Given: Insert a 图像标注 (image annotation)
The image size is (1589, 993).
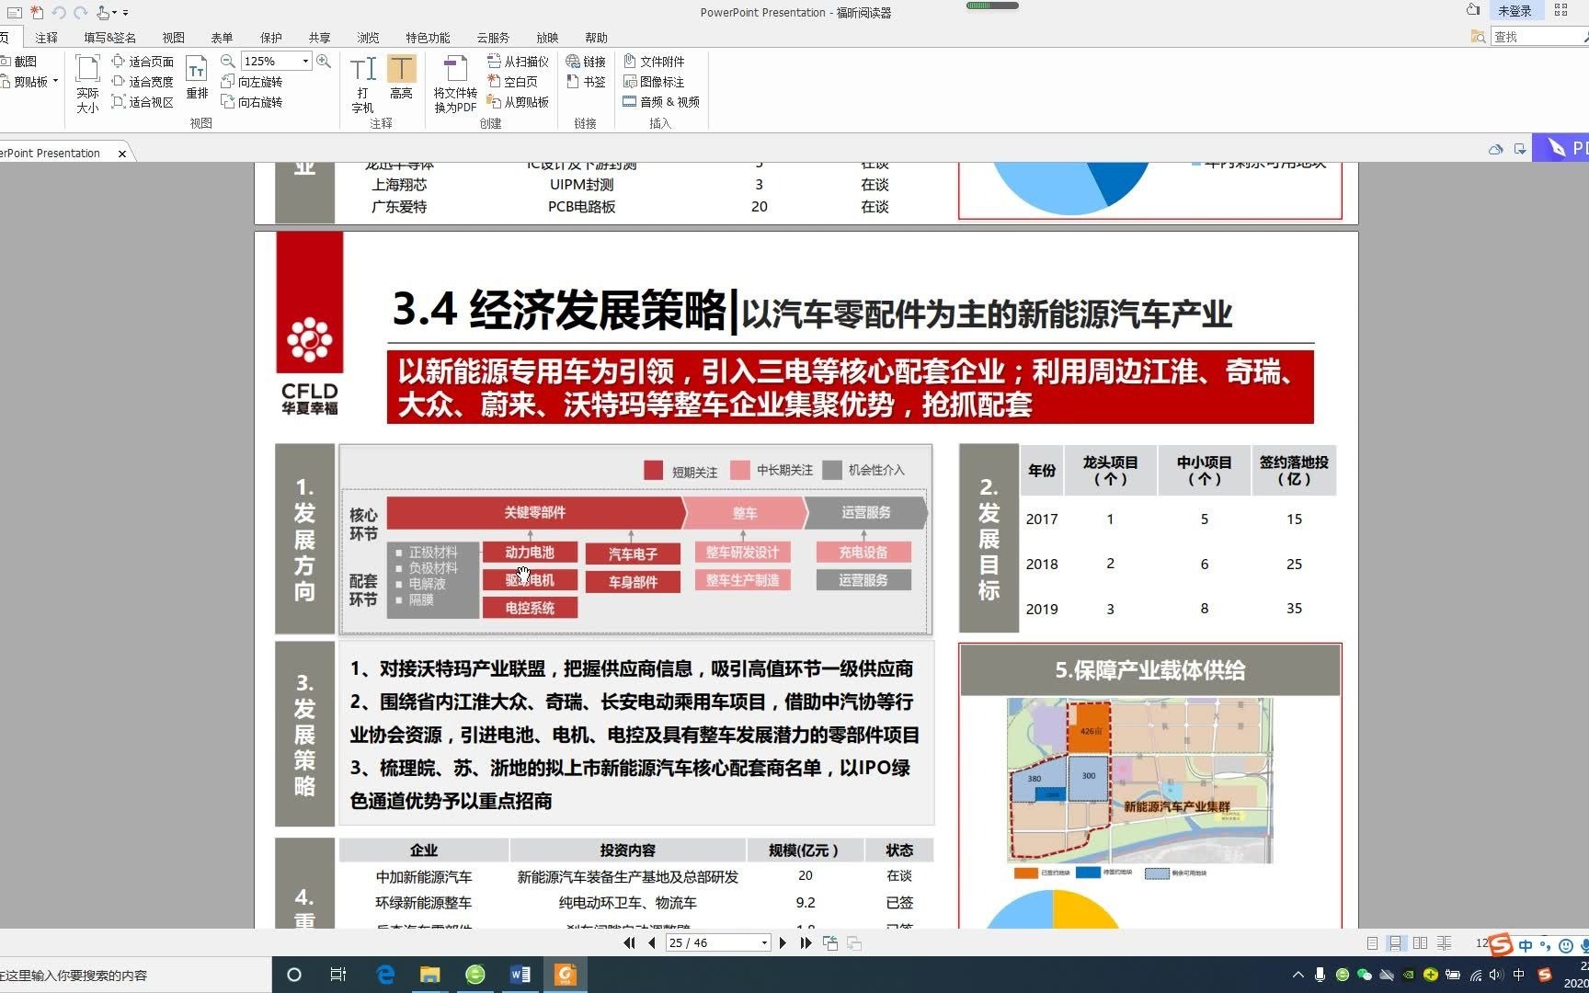Looking at the screenshot, I should pyautogui.click(x=654, y=82).
